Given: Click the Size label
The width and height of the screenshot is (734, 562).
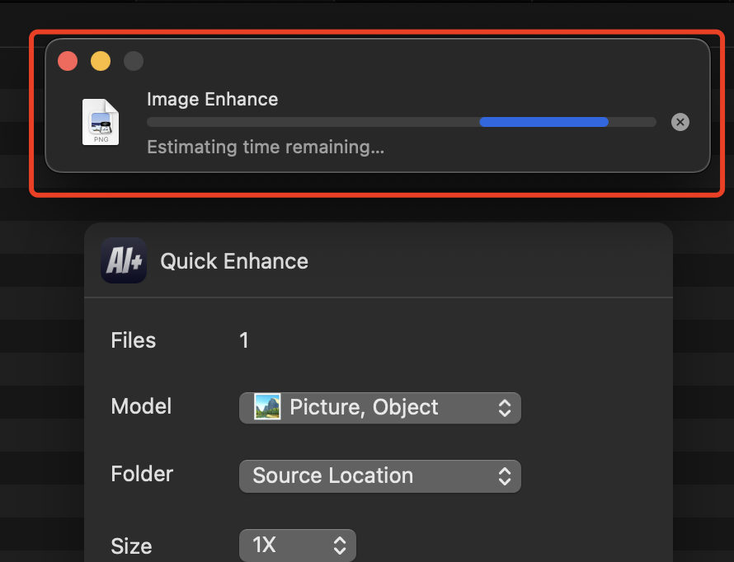Looking at the screenshot, I should (131, 546).
